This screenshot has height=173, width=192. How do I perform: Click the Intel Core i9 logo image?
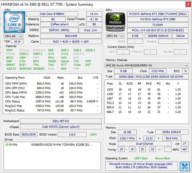click(14, 22)
